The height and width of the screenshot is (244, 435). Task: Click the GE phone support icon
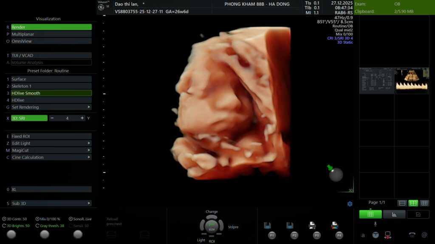click(x=412, y=235)
